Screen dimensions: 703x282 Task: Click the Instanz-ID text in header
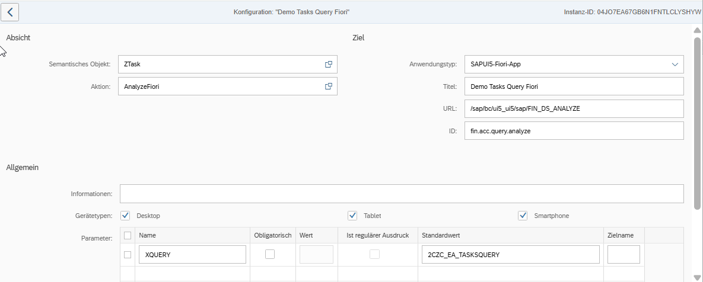[632, 12]
